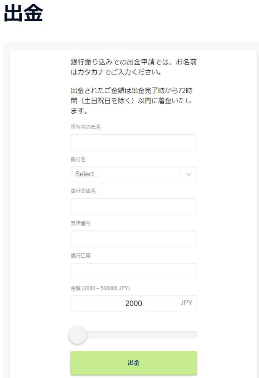
Task: Open the 銀行名 dropdown chevron
Action: 189,174
